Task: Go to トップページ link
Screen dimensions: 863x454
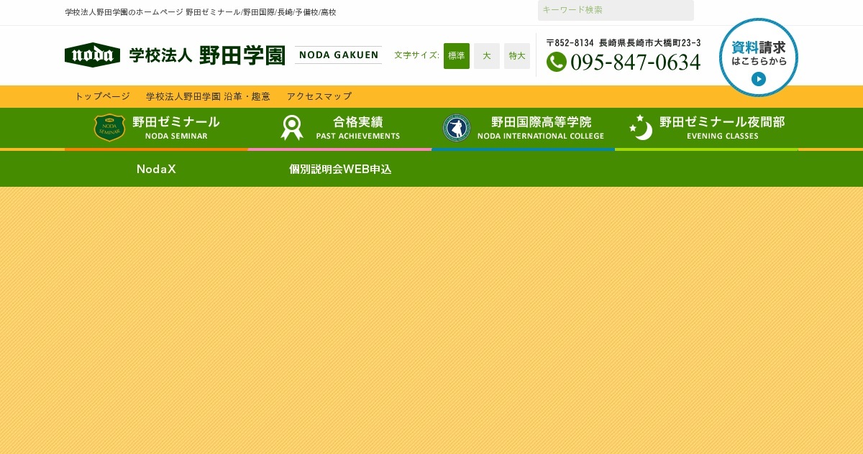Action: click(x=102, y=96)
